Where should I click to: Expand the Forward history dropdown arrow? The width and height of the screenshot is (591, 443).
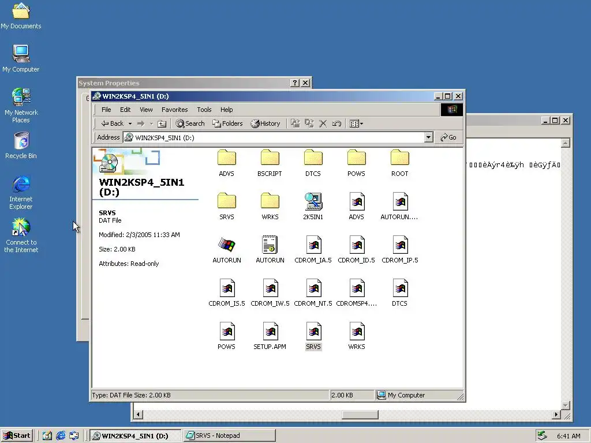point(152,123)
